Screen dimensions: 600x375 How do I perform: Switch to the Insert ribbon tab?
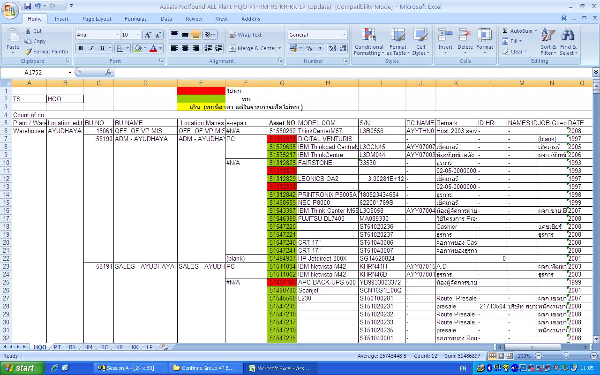61,19
